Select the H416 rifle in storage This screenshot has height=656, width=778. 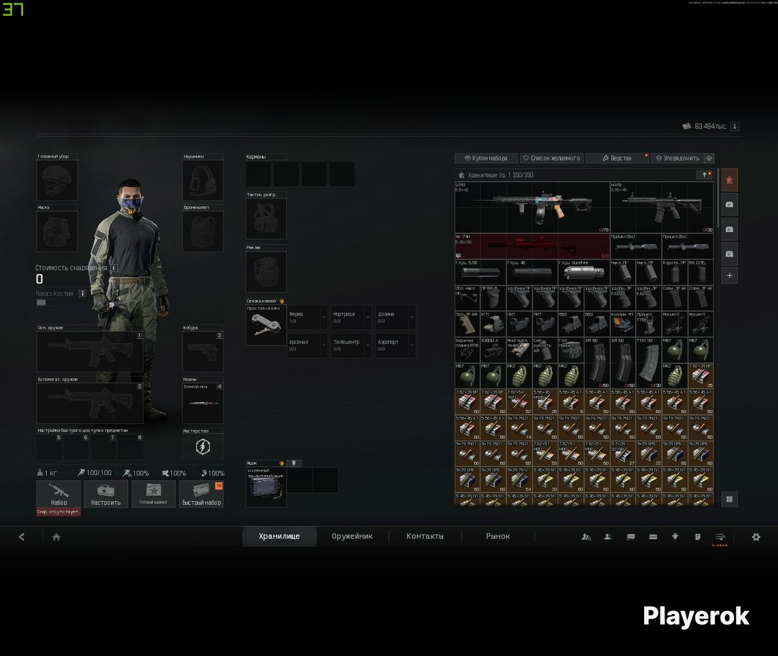click(x=661, y=207)
